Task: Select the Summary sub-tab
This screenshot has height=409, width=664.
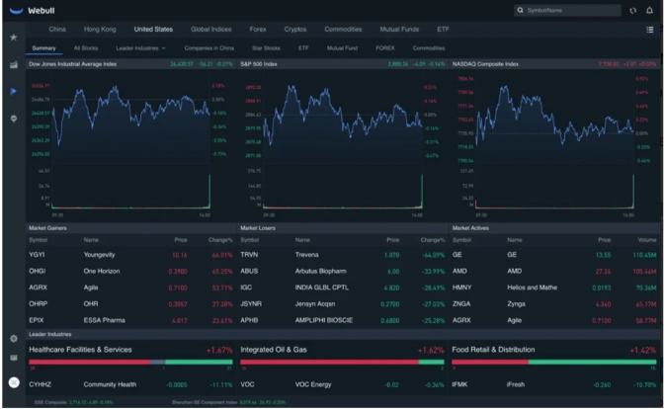Action: click(44, 48)
